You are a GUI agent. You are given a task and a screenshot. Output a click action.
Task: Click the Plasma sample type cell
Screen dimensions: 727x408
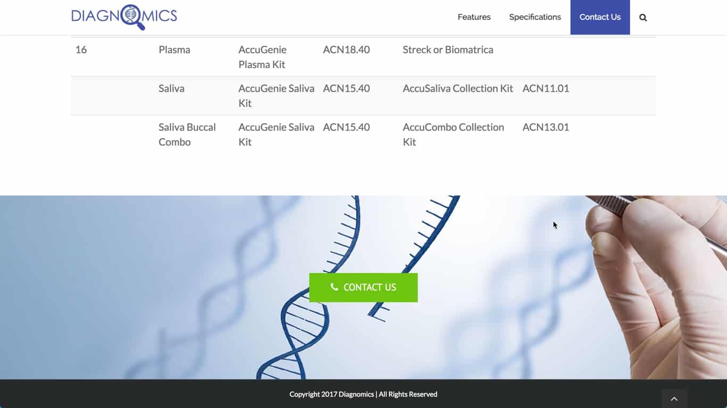[175, 49]
